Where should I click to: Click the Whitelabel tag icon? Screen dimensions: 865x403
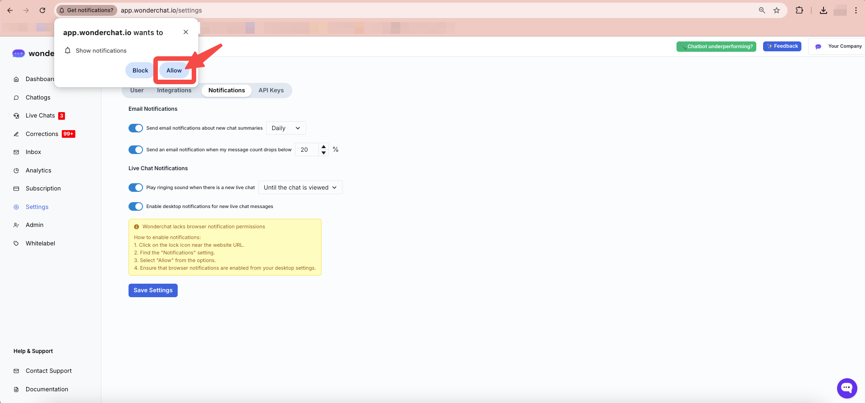pos(16,244)
